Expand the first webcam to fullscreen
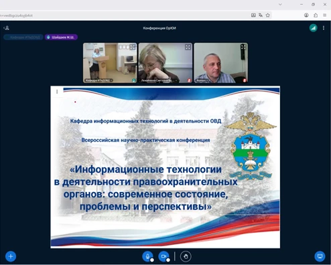Viewport: 331px width, 265px height. [133, 47]
